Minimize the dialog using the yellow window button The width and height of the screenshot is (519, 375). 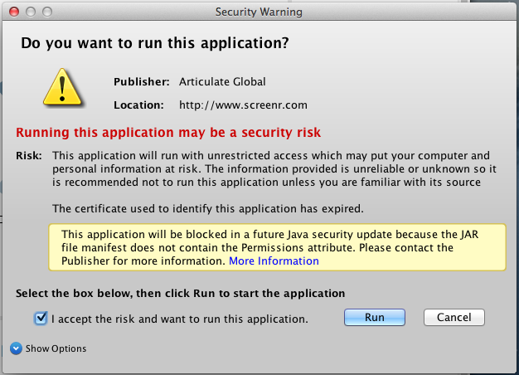pyautogui.click(x=30, y=12)
